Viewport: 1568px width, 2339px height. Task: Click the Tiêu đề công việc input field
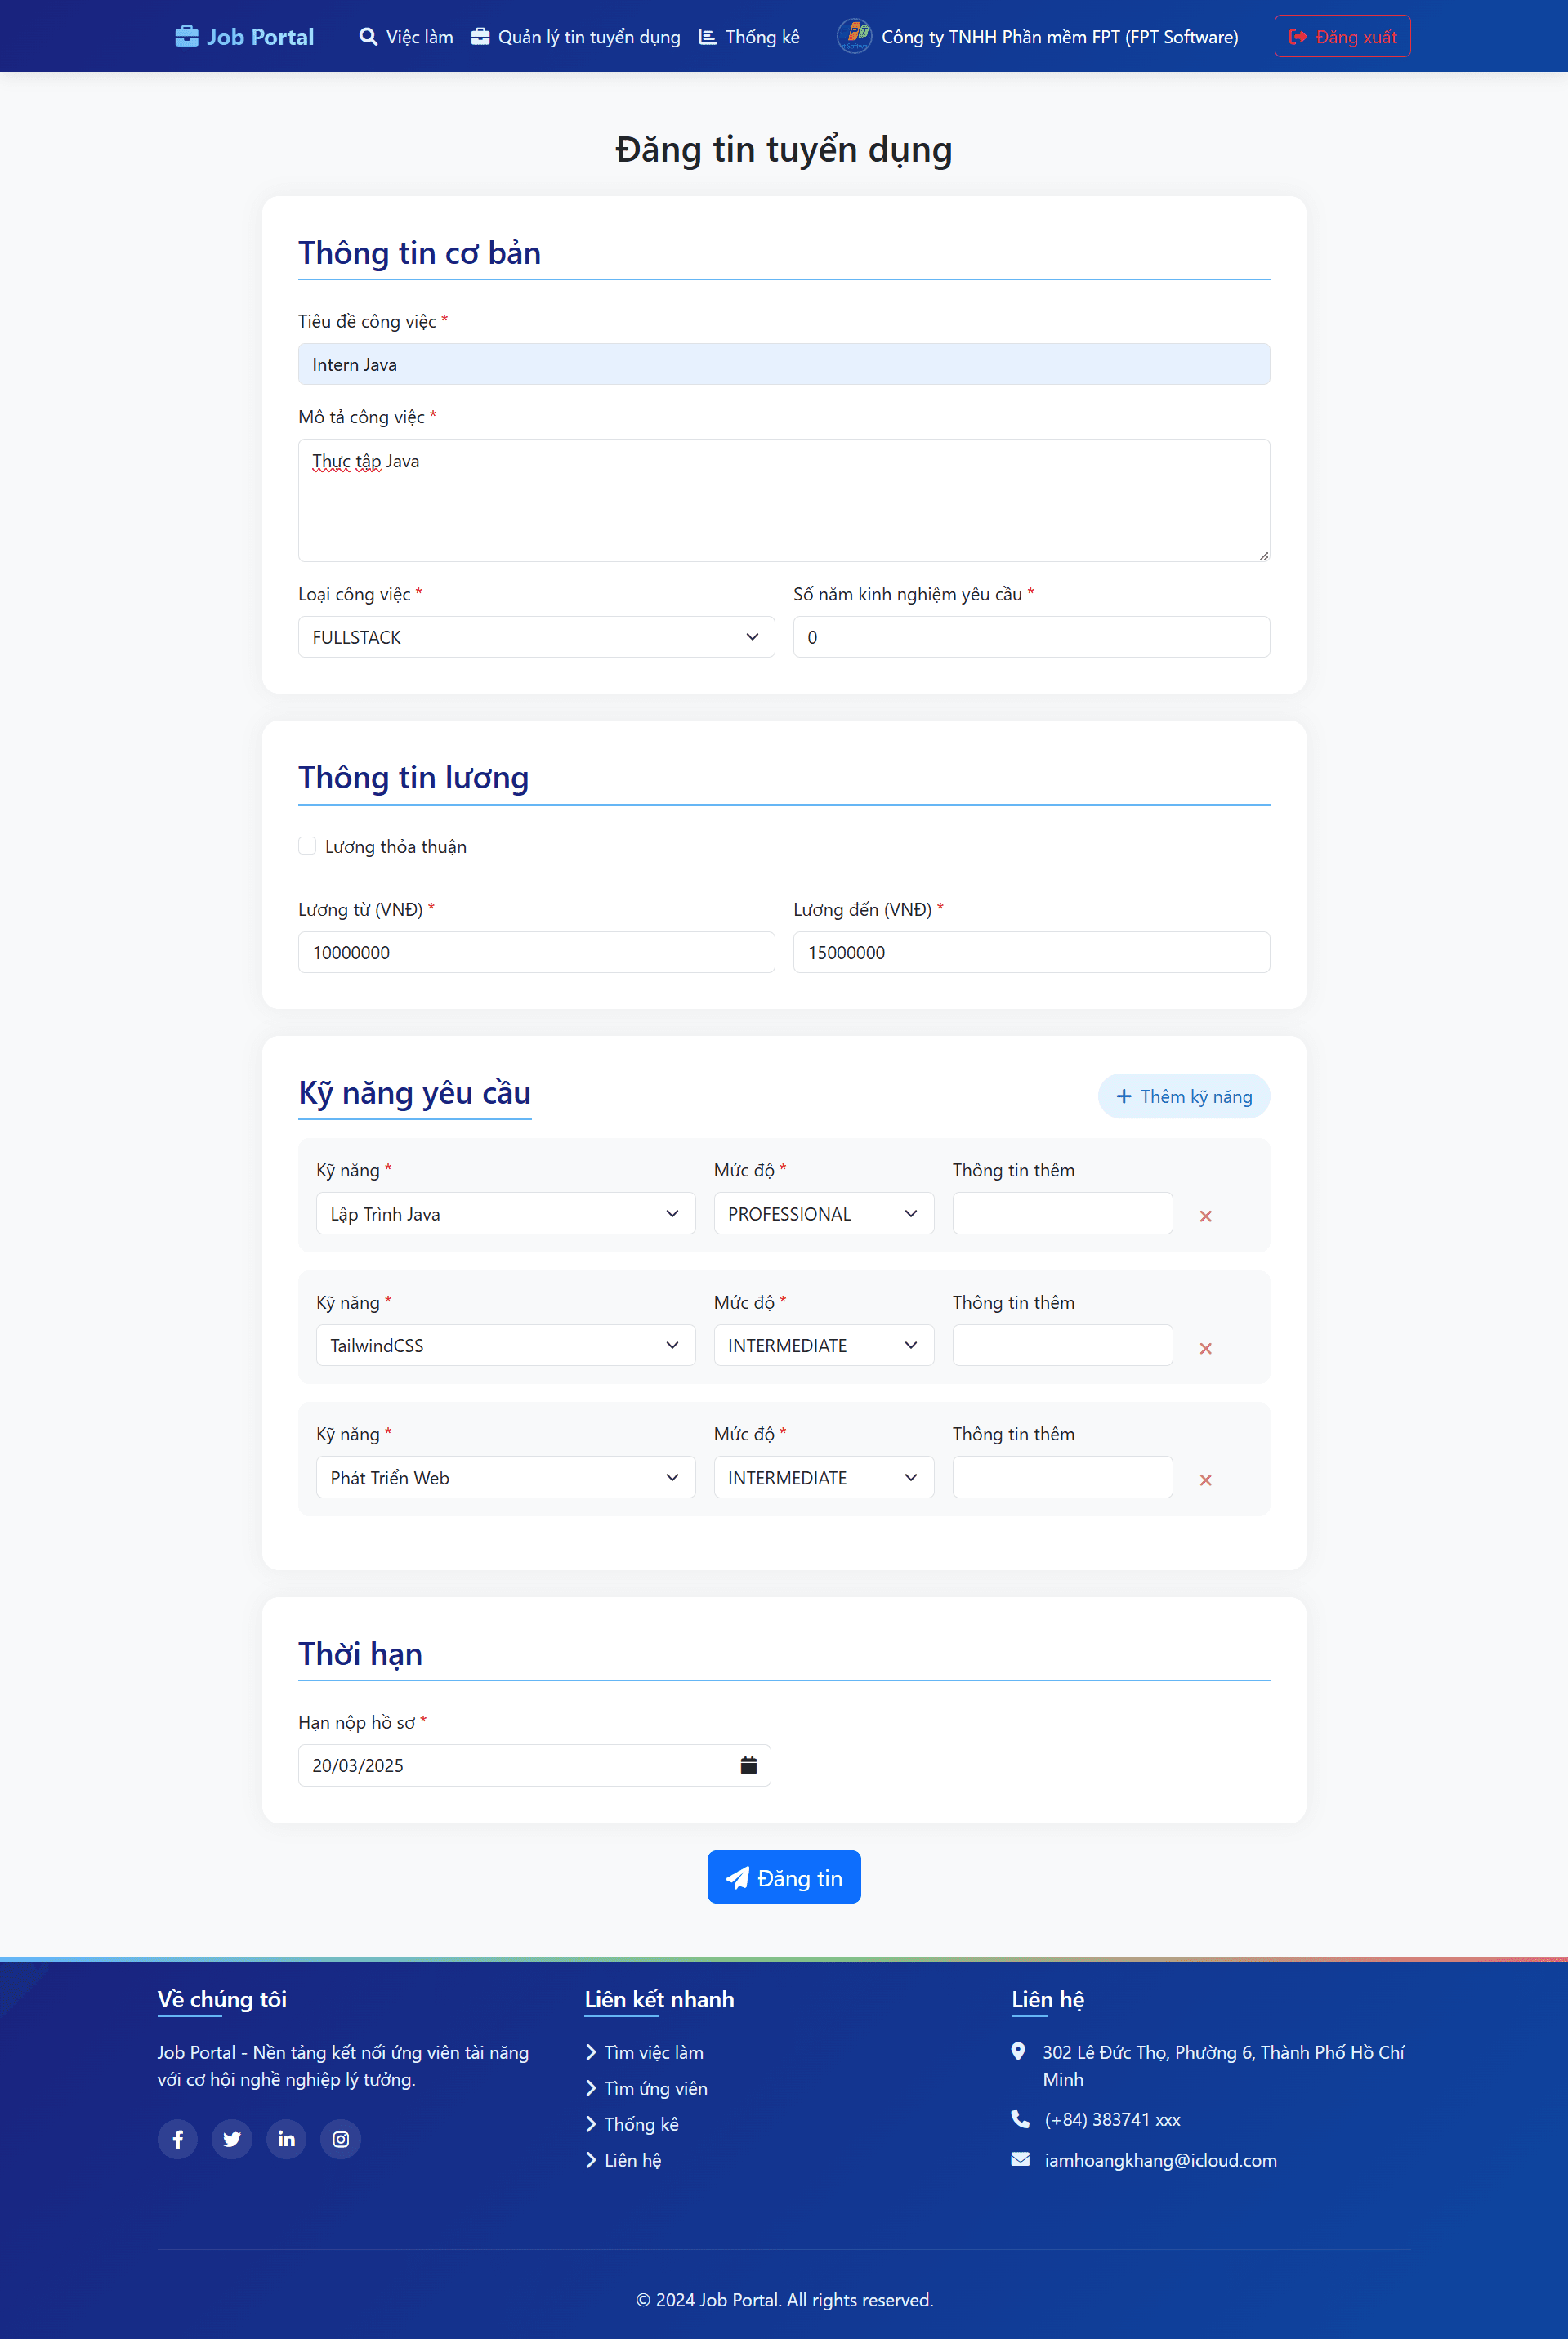click(784, 364)
